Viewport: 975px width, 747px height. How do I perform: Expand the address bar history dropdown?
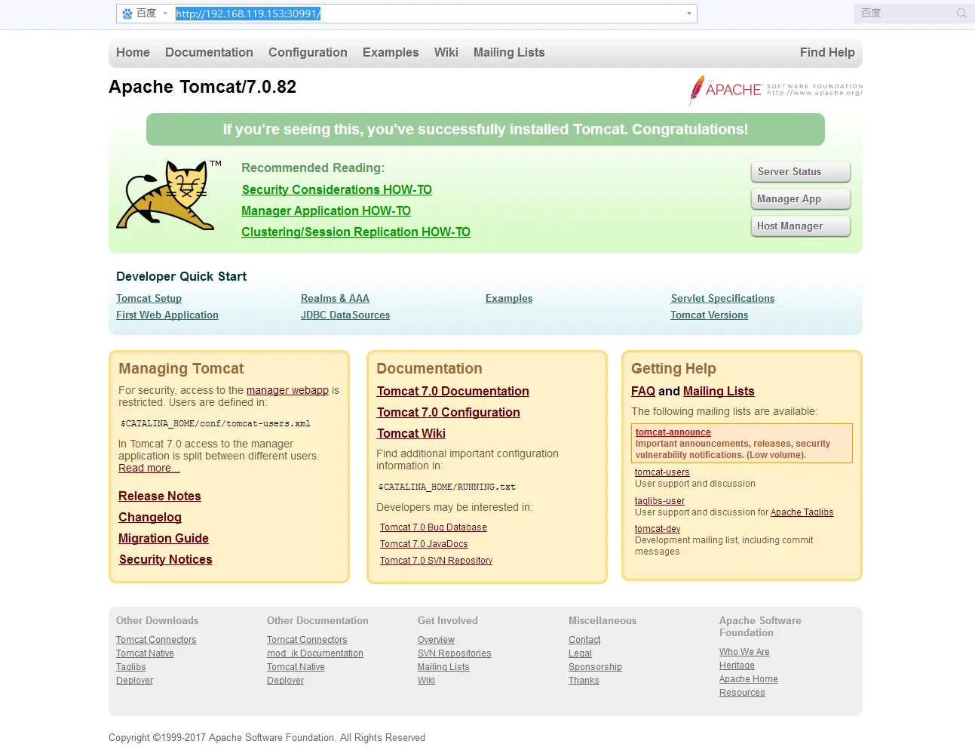tap(688, 14)
